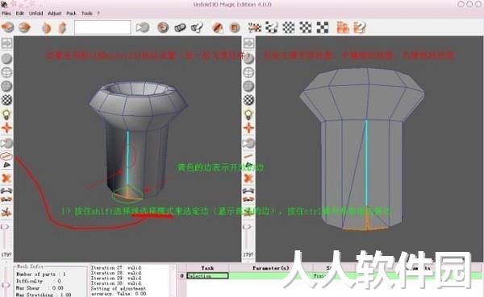Screen dimensions: 484x297
Task: Click the 'Iteration 30: valid' log line
Action: (115, 283)
